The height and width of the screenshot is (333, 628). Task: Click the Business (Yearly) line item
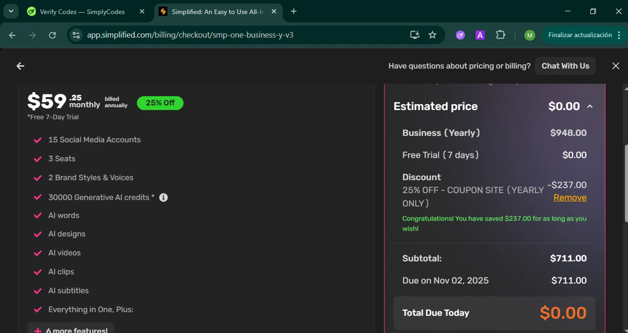click(x=441, y=133)
